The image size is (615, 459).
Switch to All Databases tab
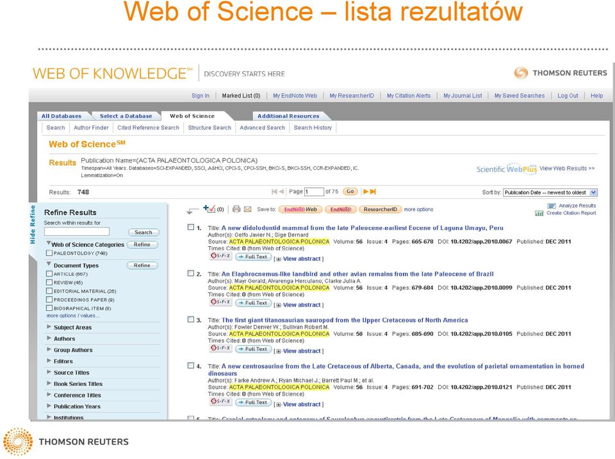point(61,116)
